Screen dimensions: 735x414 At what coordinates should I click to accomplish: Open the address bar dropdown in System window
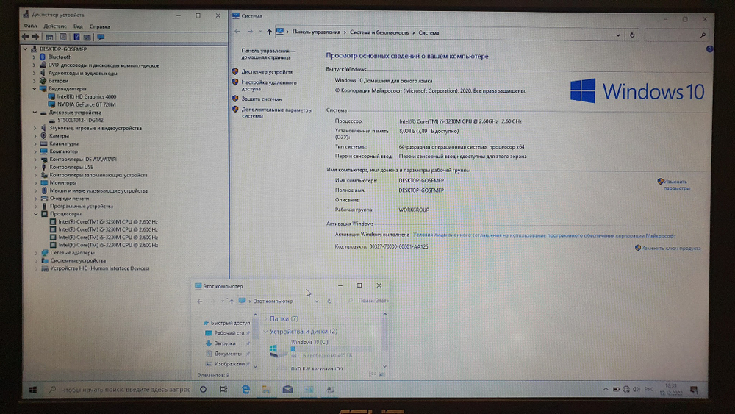click(x=618, y=35)
